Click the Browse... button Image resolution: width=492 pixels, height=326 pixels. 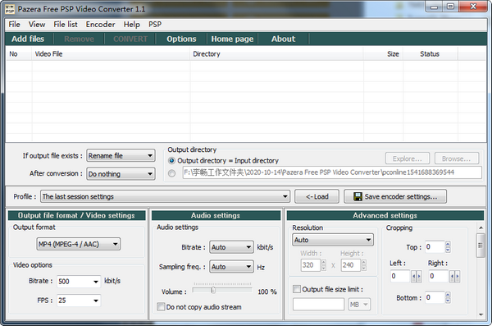tap(457, 158)
